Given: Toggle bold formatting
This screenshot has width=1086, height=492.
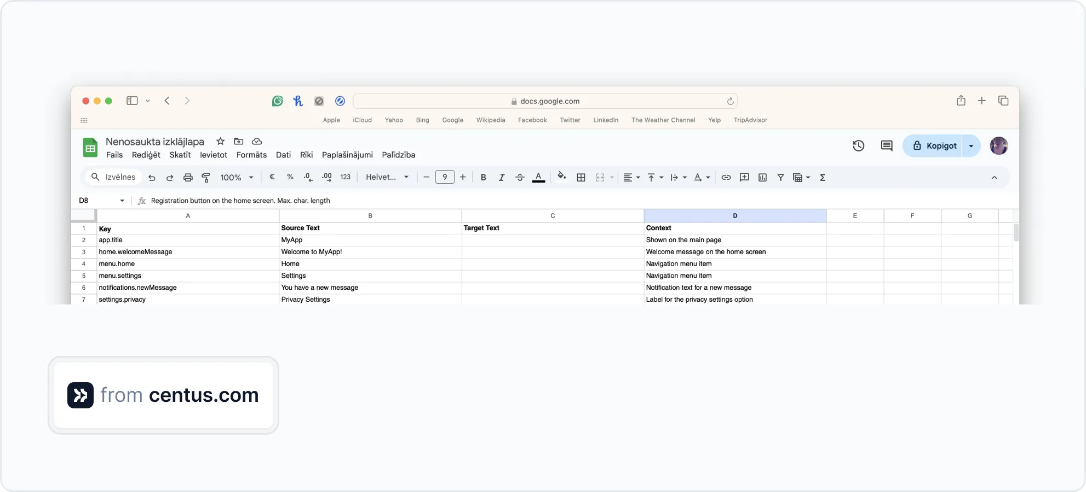Looking at the screenshot, I should click(x=483, y=177).
